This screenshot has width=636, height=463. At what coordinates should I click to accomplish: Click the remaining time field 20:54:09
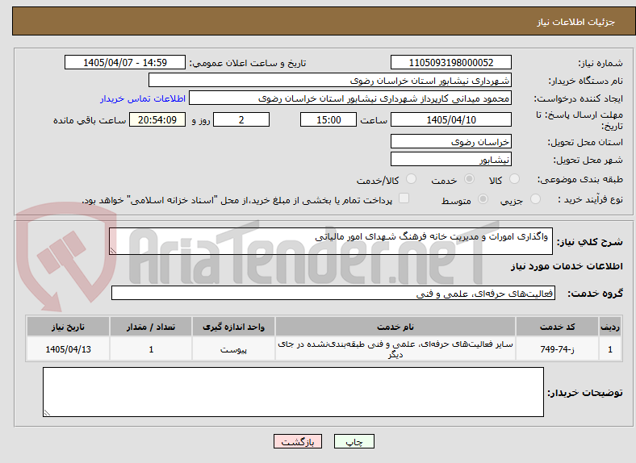pyautogui.click(x=157, y=119)
